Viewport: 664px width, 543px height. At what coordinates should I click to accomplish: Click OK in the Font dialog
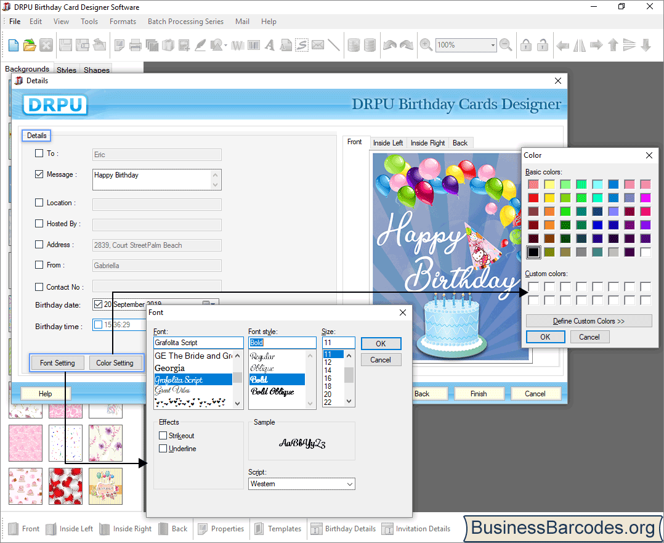(381, 344)
